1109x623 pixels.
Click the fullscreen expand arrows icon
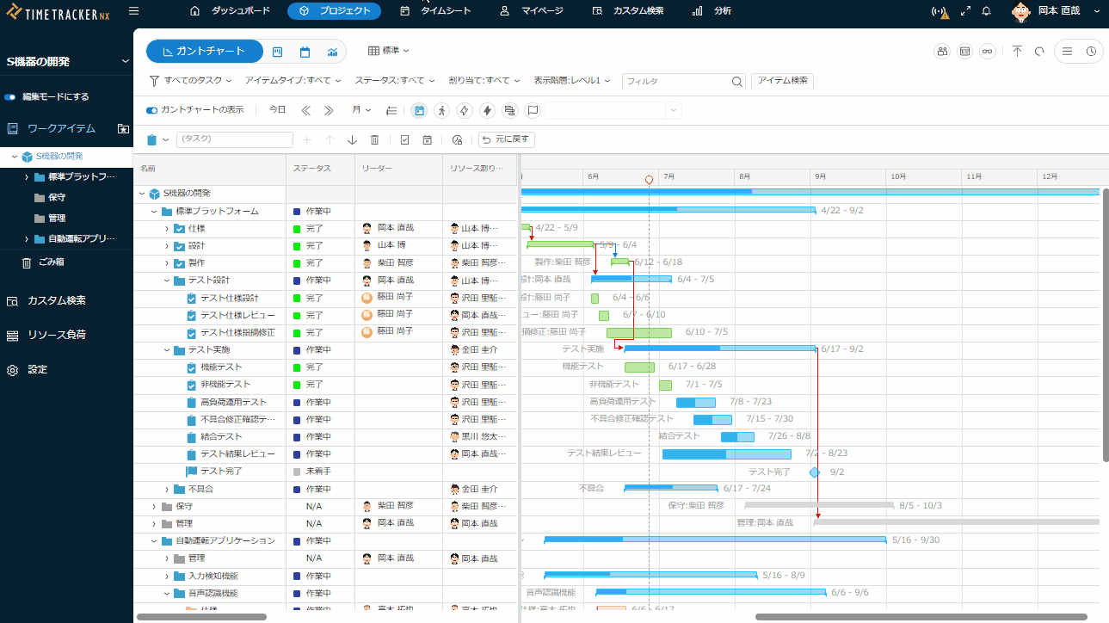(x=964, y=11)
